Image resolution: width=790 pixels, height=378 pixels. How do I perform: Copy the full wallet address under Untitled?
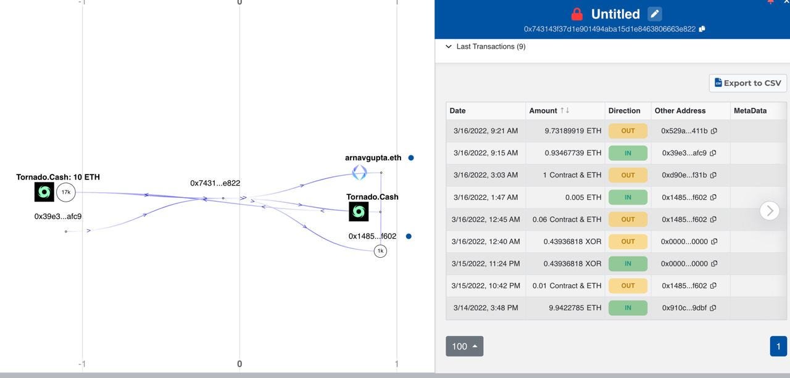pos(702,29)
